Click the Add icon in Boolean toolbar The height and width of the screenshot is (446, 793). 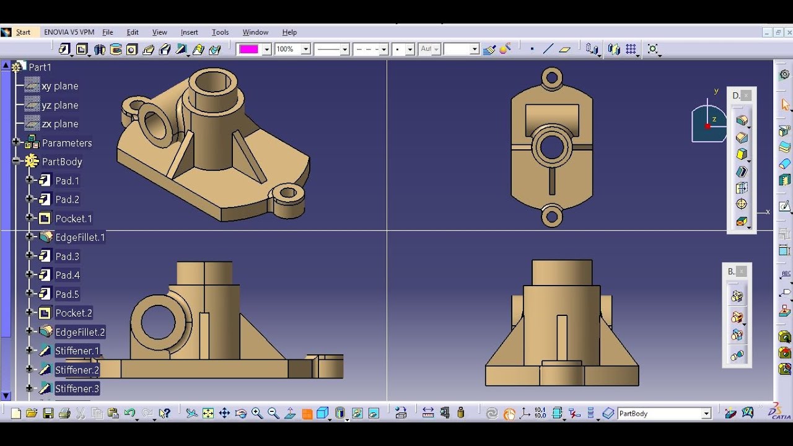[x=737, y=317]
